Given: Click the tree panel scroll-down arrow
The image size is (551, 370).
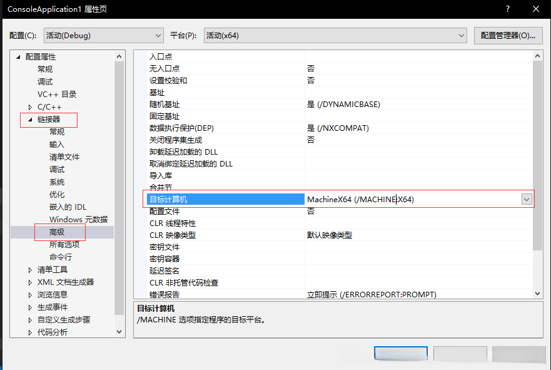Looking at the screenshot, I should pos(119,332).
